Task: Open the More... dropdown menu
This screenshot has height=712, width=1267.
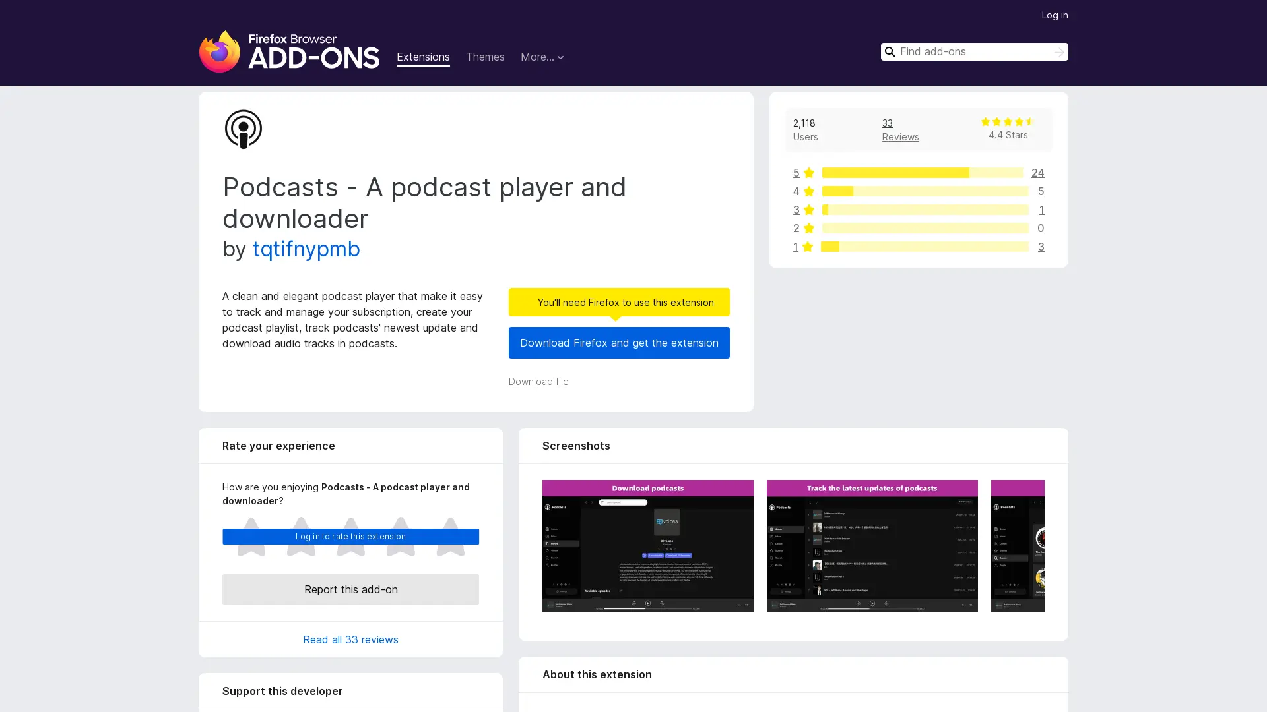Action: [542, 57]
